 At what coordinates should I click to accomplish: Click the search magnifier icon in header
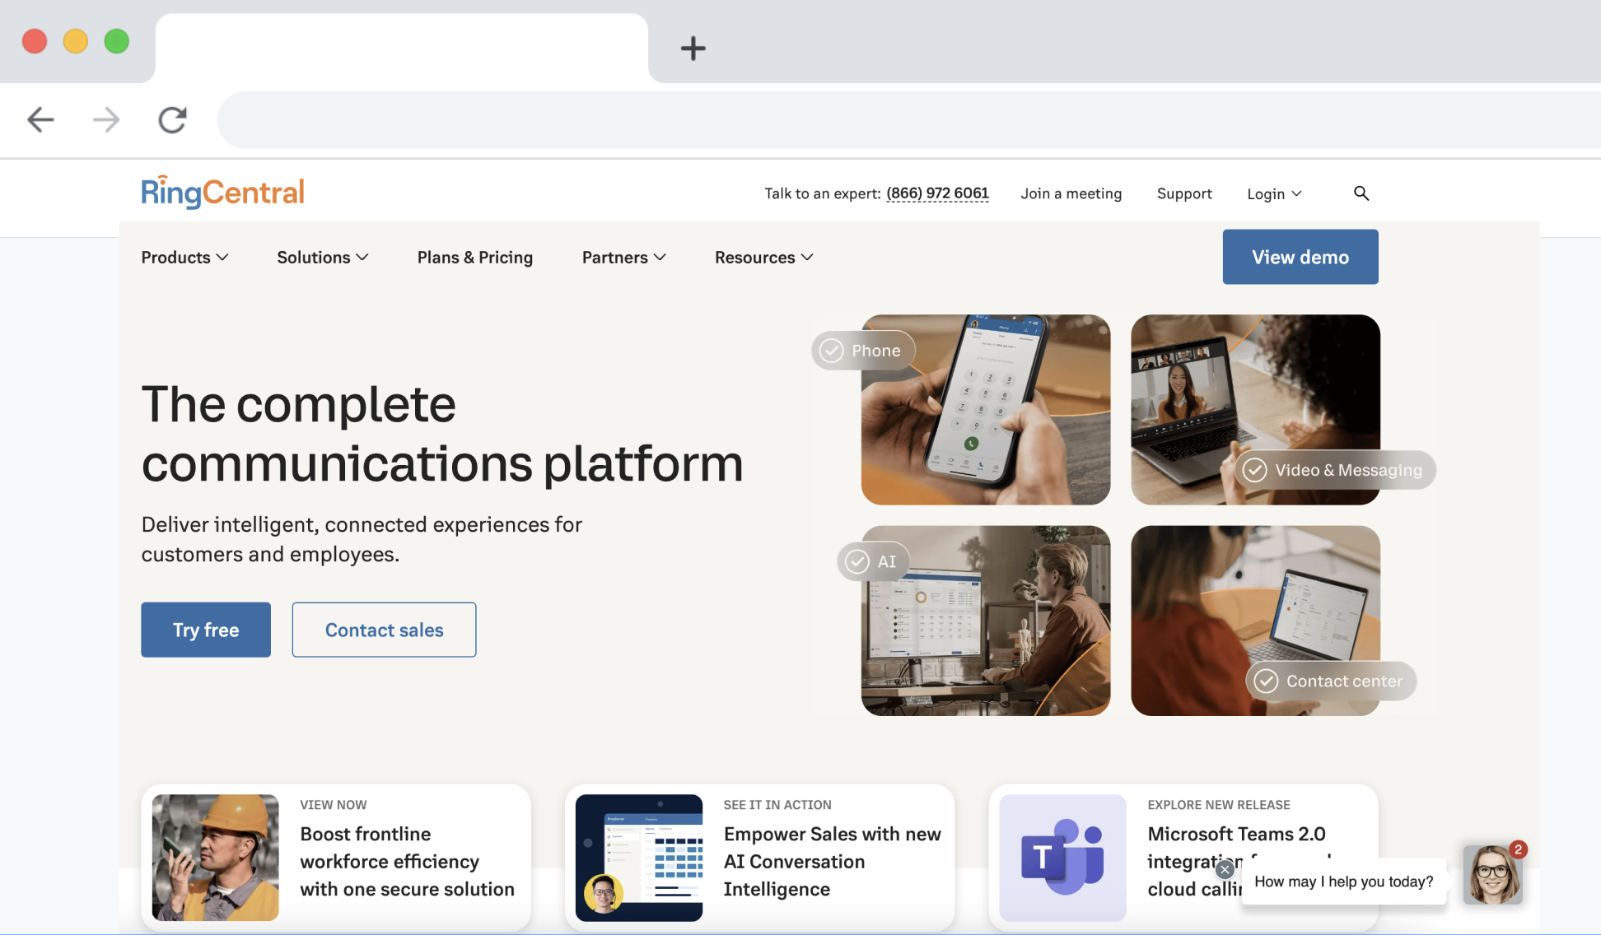[x=1361, y=193]
